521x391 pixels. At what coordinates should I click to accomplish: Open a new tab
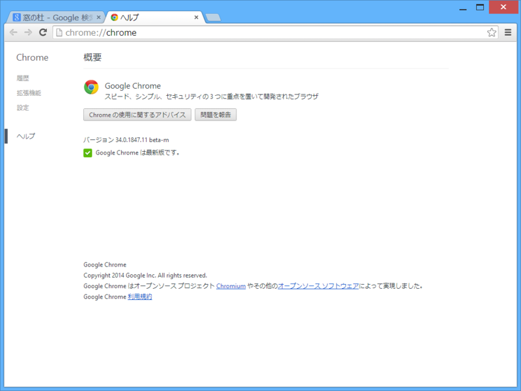213,18
